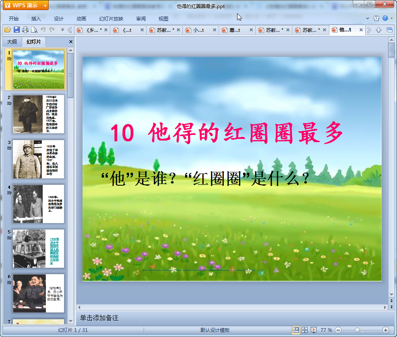The width and height of the screenshot is (397, 337).
Task: Go to next slide using double-down arrow
Action: coord(391,307)
